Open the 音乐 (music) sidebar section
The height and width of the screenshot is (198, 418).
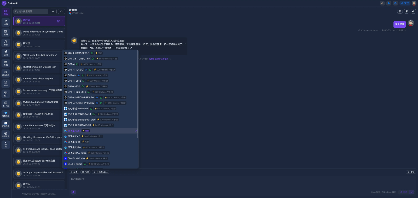pyautogui.click(x=6, y=43)
